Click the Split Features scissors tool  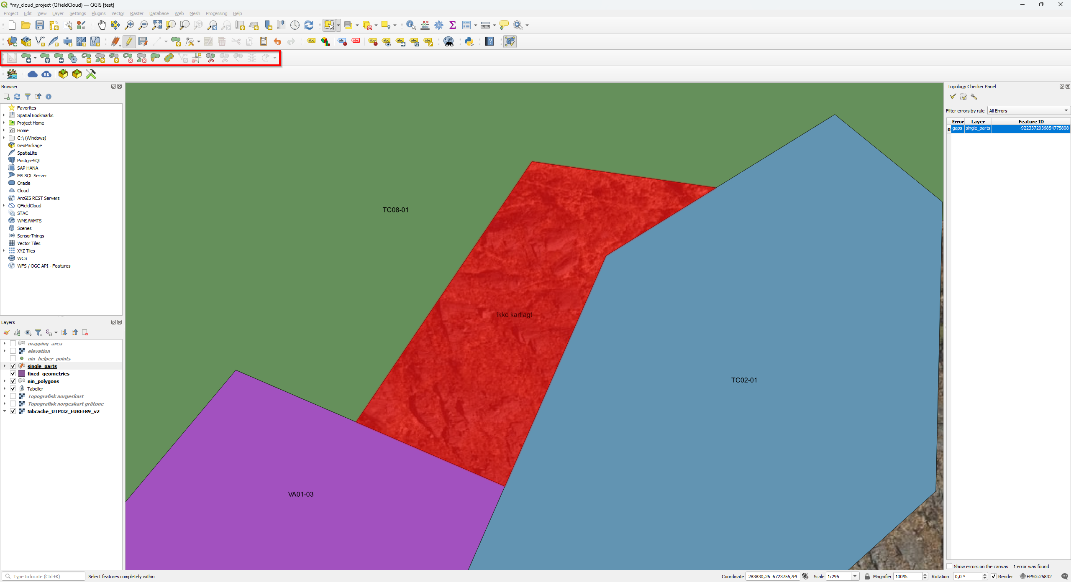click(210, 58)
